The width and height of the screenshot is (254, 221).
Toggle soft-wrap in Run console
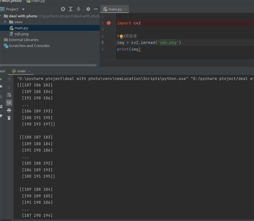(9, 95)
